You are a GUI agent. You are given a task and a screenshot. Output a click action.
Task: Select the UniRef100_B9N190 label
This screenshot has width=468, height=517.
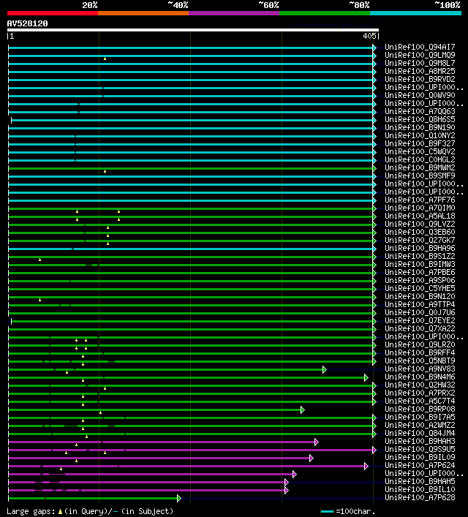coord(420,127)
